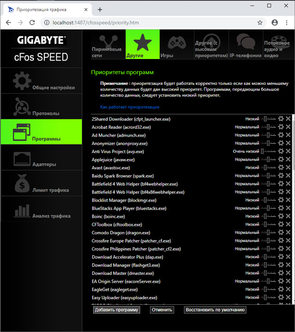This screenshot has width=295, height=332.
Task: Open Анализ трафика section
Action: (41, 209)
